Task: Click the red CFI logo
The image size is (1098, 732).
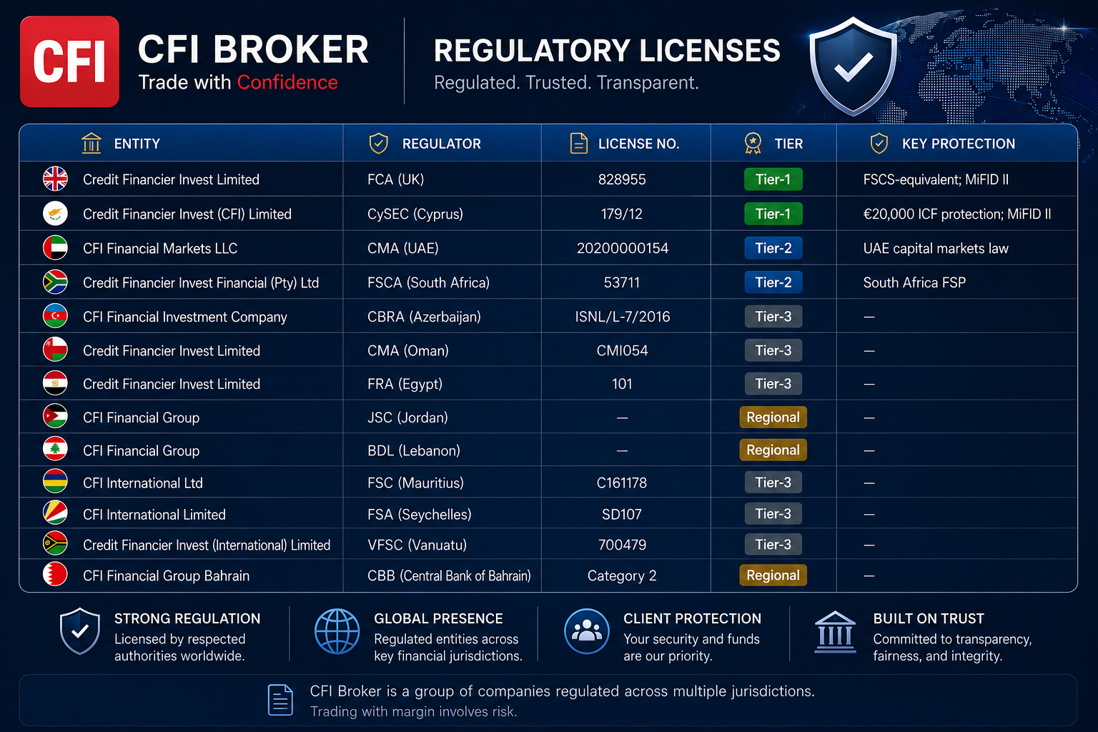Action: (x=69, y=61)
